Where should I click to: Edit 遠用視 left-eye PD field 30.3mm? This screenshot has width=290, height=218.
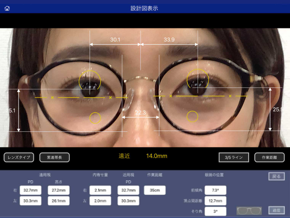pos(30,201)
